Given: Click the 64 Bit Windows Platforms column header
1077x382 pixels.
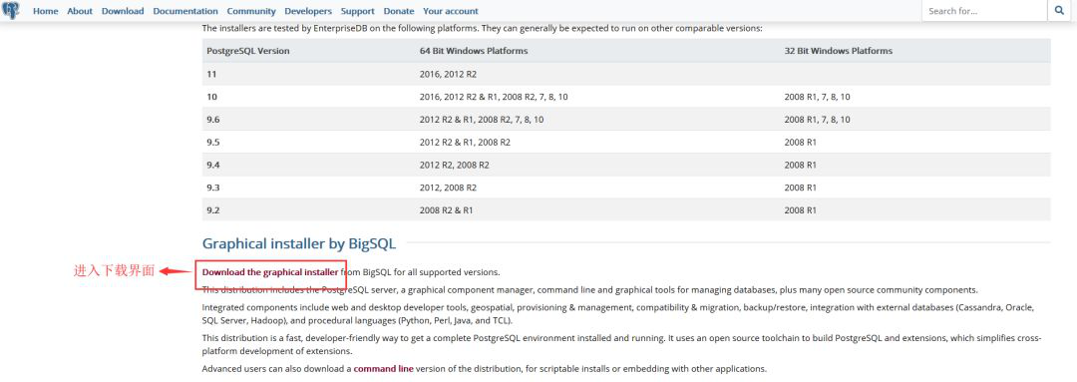Looking at the screenshot, I should pos(474,51).
